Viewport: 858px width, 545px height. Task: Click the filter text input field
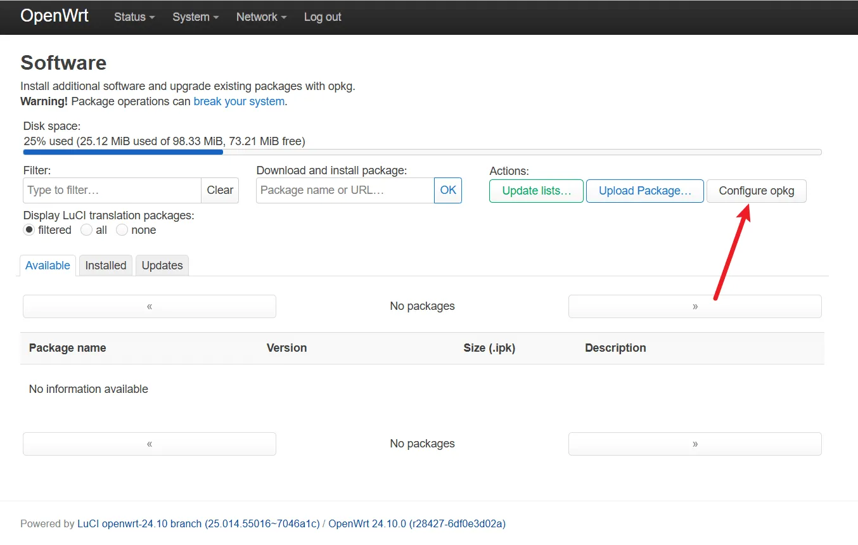tap(112, 190)
